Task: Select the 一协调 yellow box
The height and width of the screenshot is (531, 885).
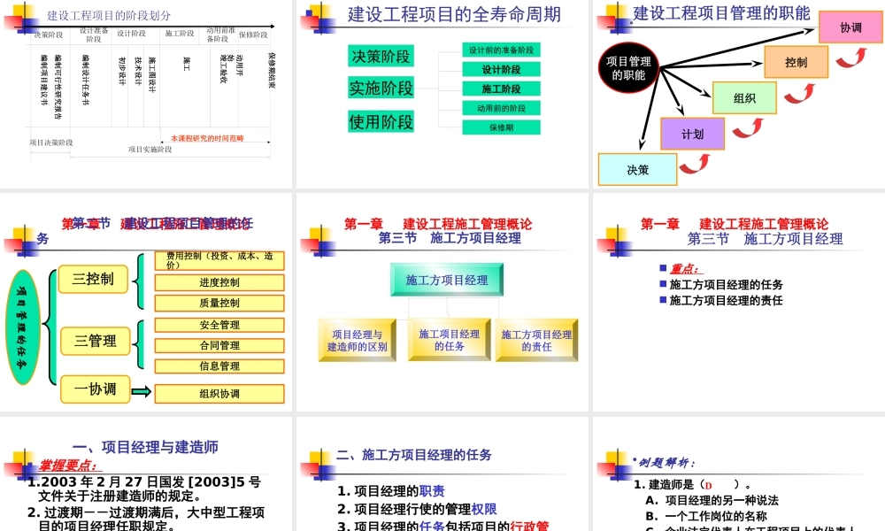Action: pos(95,389)
